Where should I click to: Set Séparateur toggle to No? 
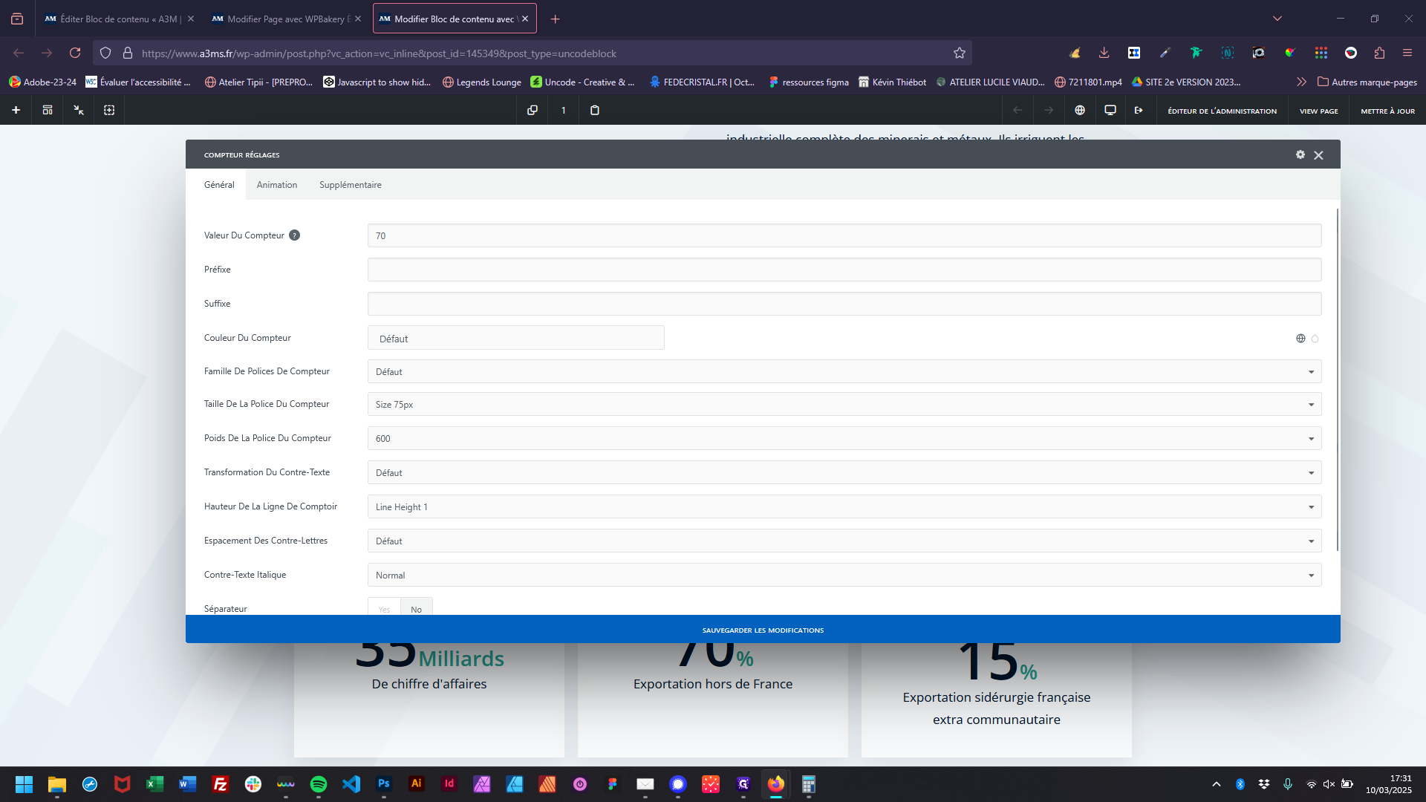click(x=416, y=609)
